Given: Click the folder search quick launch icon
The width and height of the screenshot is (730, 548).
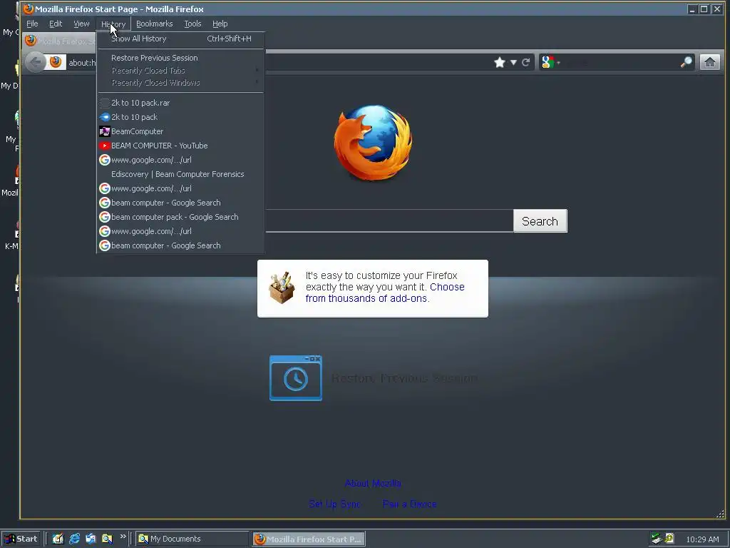Looking at the screenshot, I should click(x=107, y=539).
